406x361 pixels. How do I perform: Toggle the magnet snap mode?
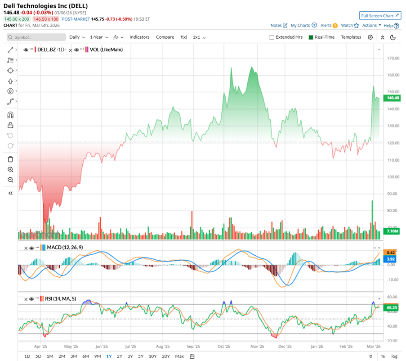point(10,115)
